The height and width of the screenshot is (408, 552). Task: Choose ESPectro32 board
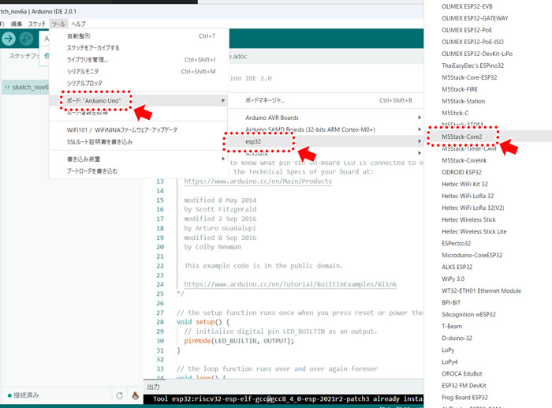point(457,243)
